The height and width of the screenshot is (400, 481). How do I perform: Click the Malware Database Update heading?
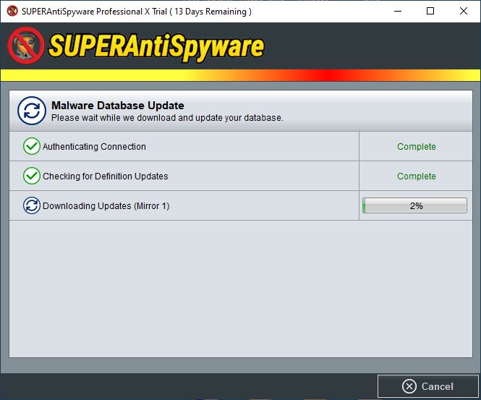pyautogui.click(x=118, y=106)
